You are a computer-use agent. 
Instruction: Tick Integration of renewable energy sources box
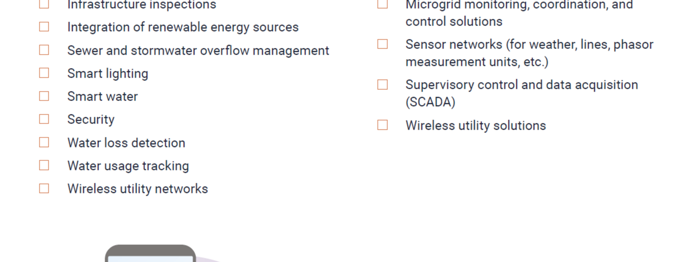(x=44, y=27)
